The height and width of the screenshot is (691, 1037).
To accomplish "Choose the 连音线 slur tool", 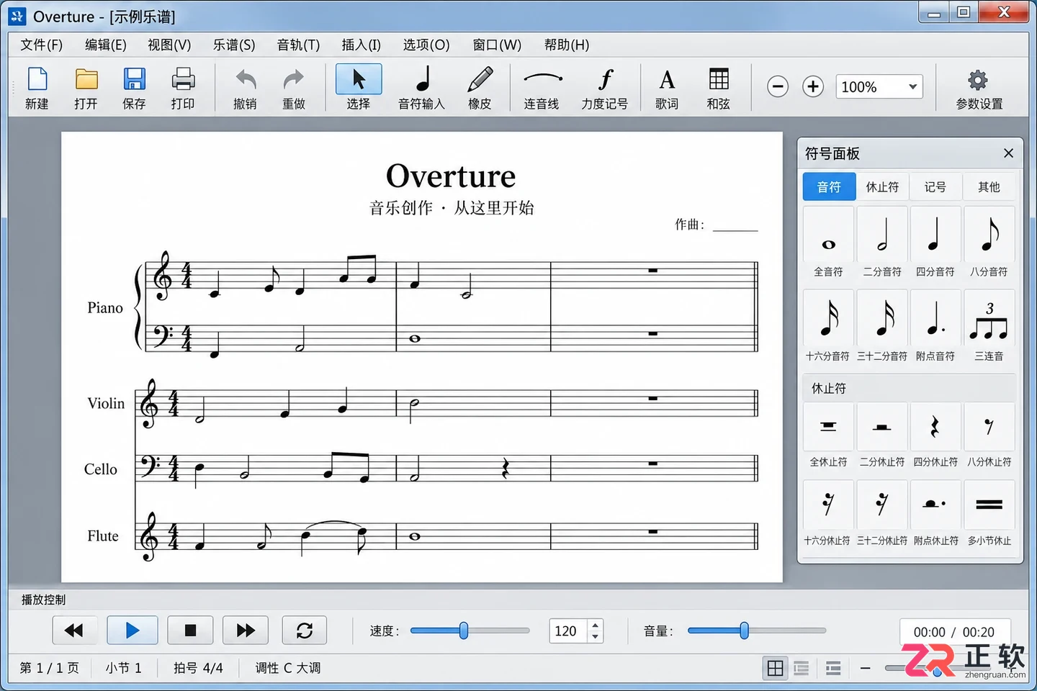I will 542,88.
